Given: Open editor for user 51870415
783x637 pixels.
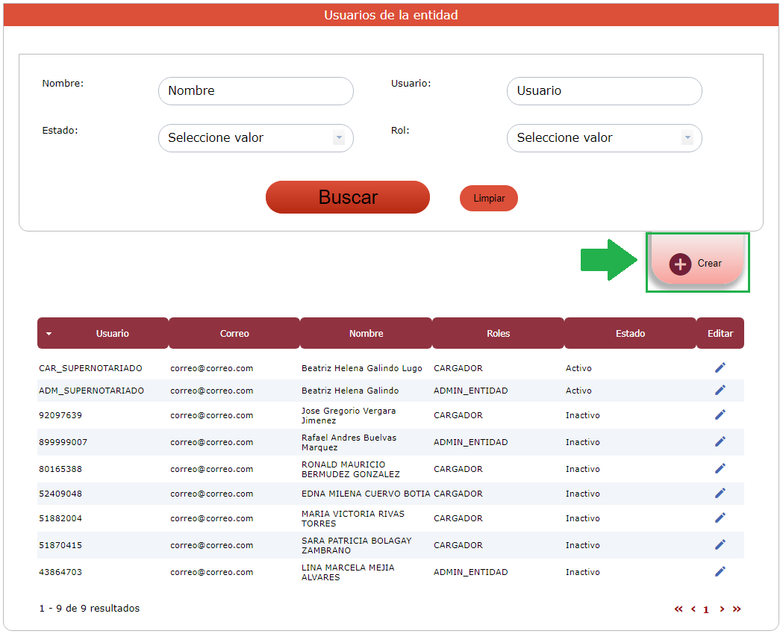Looking at the screenshot, I should coord(720,544).
